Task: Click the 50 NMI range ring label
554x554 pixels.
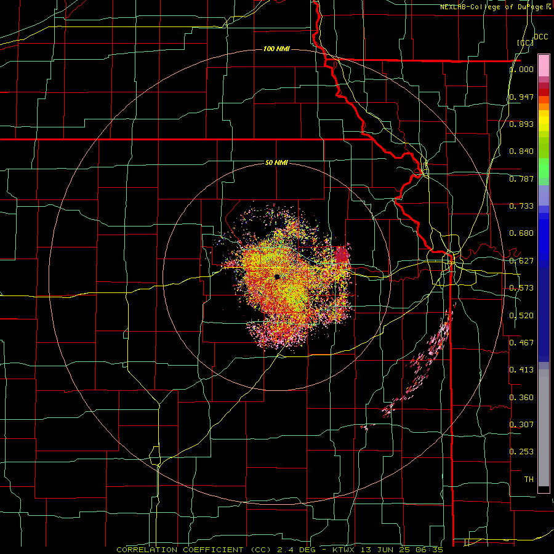Action: pos(276,163)
